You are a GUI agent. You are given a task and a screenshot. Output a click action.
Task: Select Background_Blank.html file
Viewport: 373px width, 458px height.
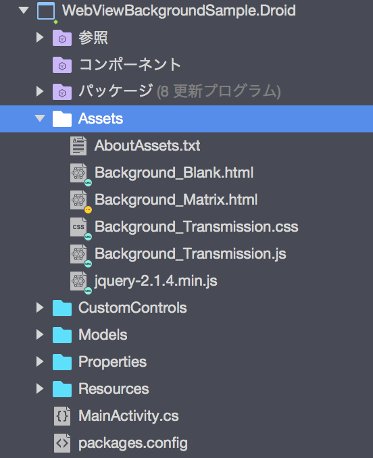tap(174, 173)
